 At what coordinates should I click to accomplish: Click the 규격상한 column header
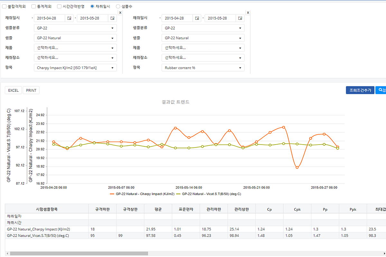click(x=130, y=209)
